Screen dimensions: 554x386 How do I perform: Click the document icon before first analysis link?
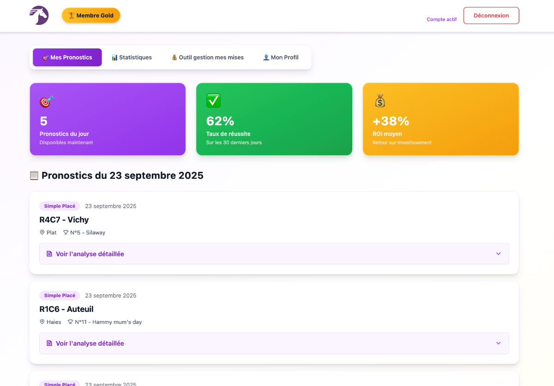pyautogui.click(x=48, y=253)
